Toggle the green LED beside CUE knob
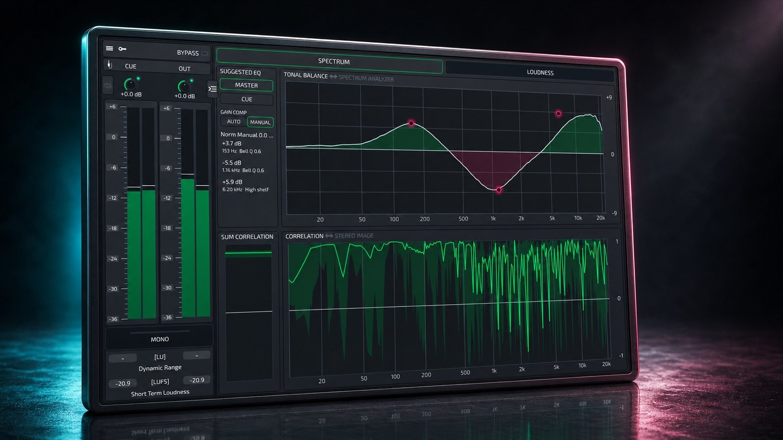The height and width of the screenshot is (440, 783). click(138, 78)
